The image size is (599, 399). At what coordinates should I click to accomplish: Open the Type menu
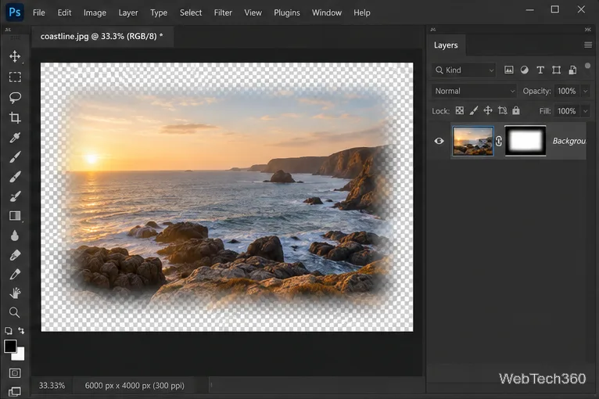(x=159, y=13)
